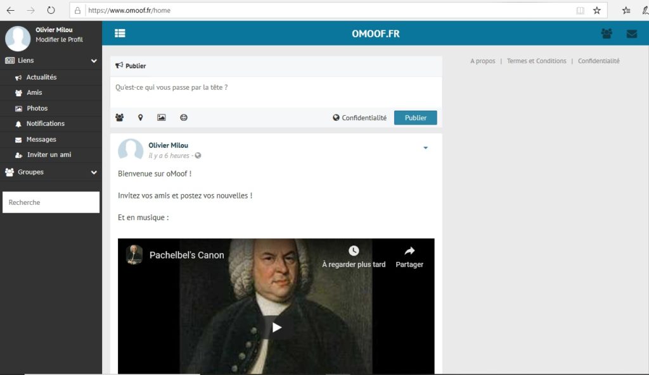Click the post author avatar

click(131, 150)
